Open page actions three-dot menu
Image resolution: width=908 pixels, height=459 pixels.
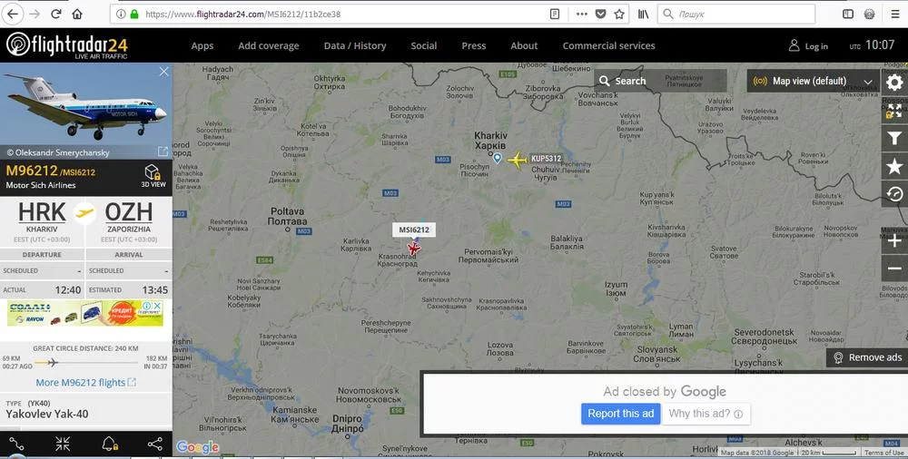tap(582, 14)
